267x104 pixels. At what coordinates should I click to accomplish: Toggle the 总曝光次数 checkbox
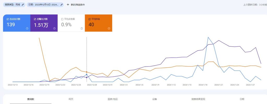pos(35,19)
